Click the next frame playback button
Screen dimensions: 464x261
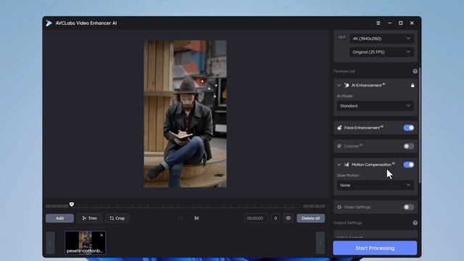(196, 218)
